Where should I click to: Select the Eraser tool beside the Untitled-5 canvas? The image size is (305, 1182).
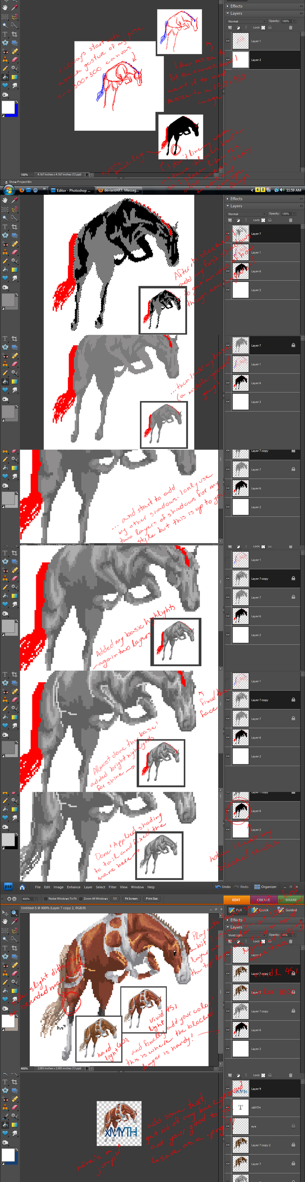tap(15, 974)
